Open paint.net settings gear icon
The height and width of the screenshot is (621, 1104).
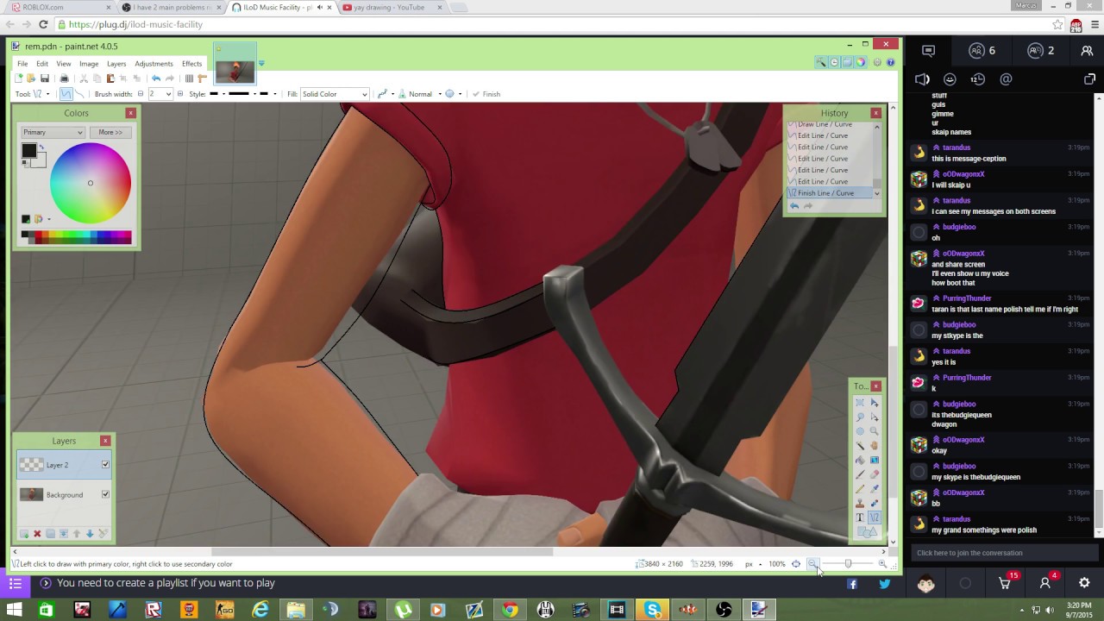(x=877, y=62)
